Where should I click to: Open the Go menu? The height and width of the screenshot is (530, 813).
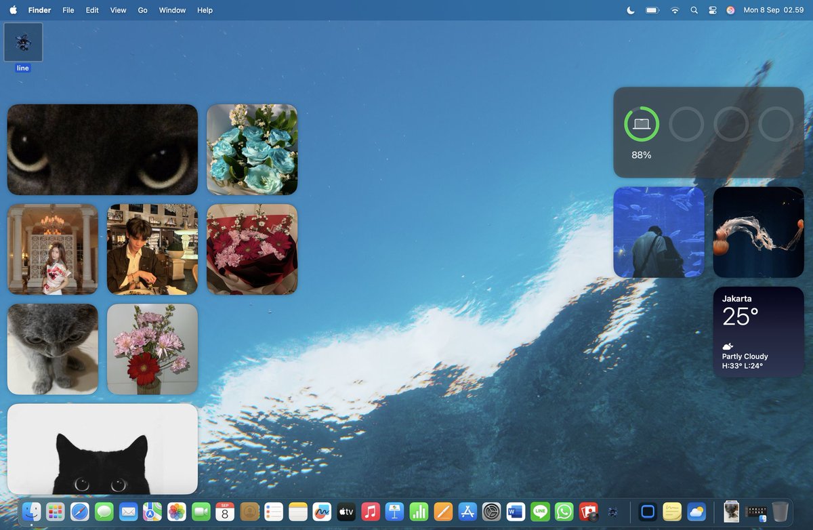tap(142, 10)
